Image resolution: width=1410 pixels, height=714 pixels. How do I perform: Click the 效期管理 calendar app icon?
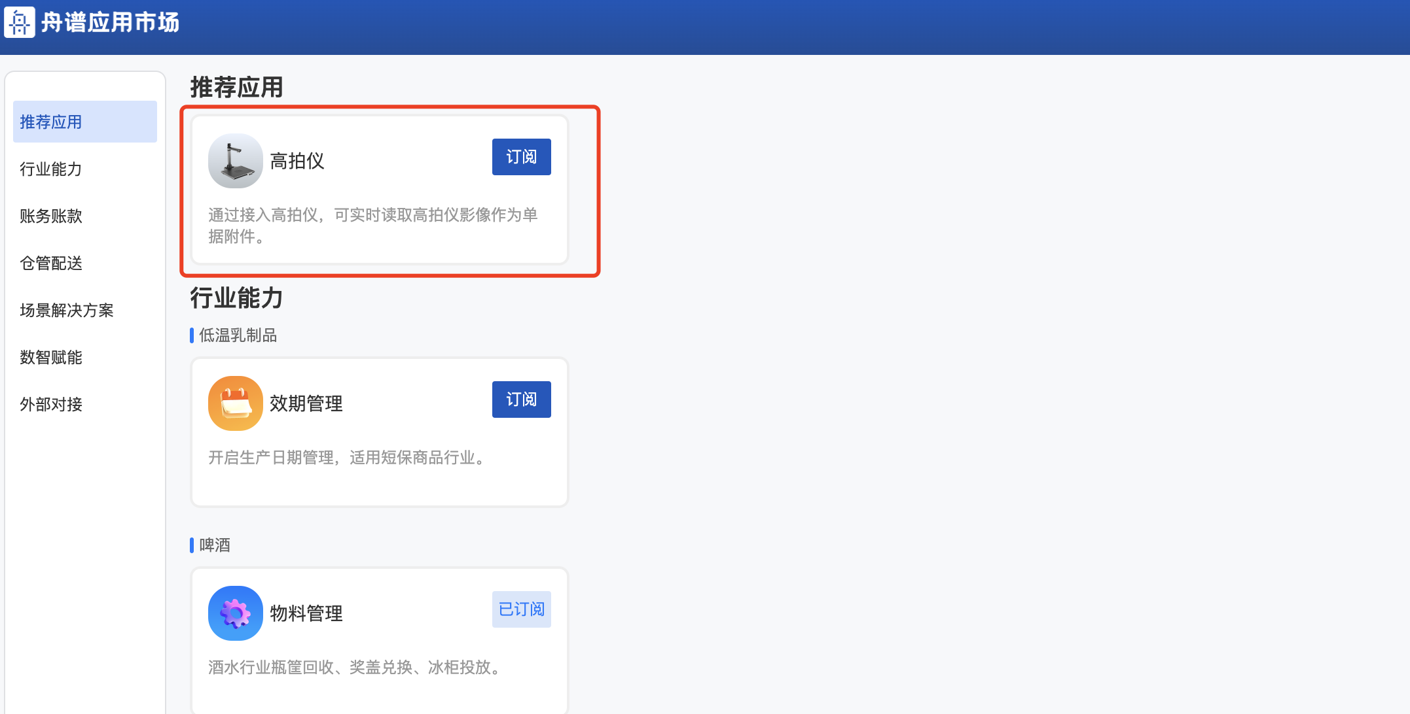click(235, 403)
